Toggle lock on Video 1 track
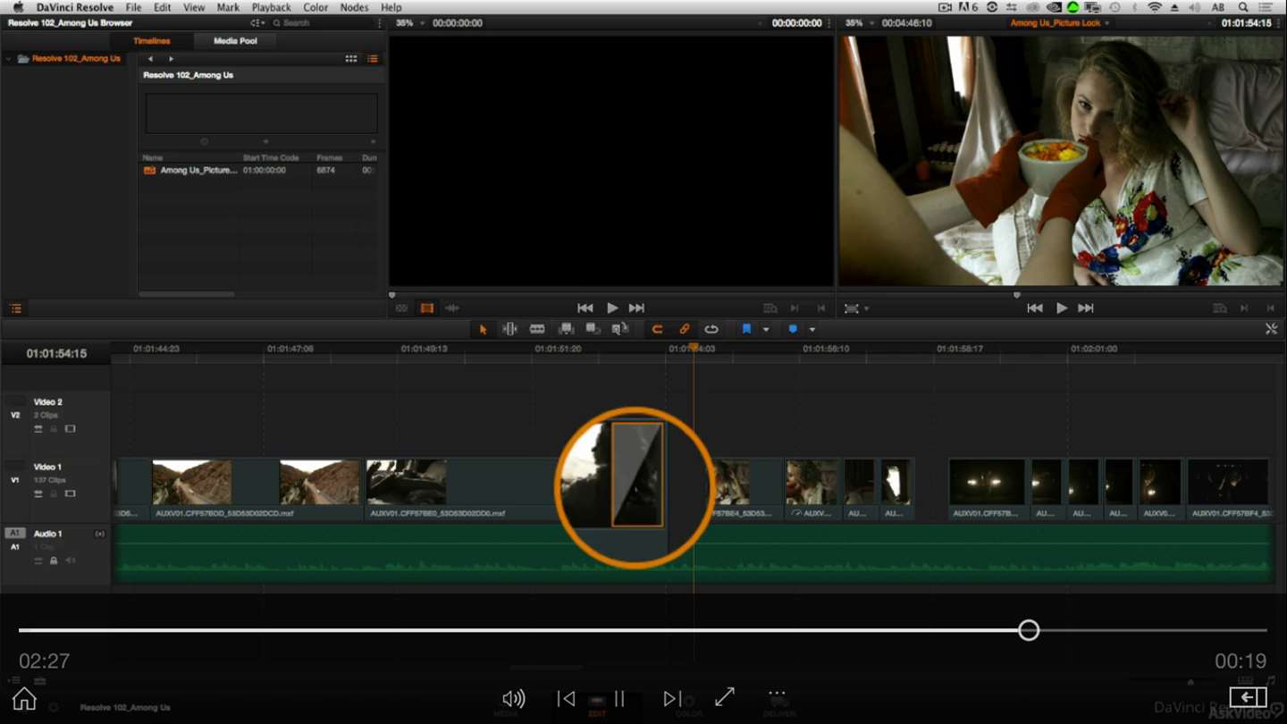 [54, 493]
